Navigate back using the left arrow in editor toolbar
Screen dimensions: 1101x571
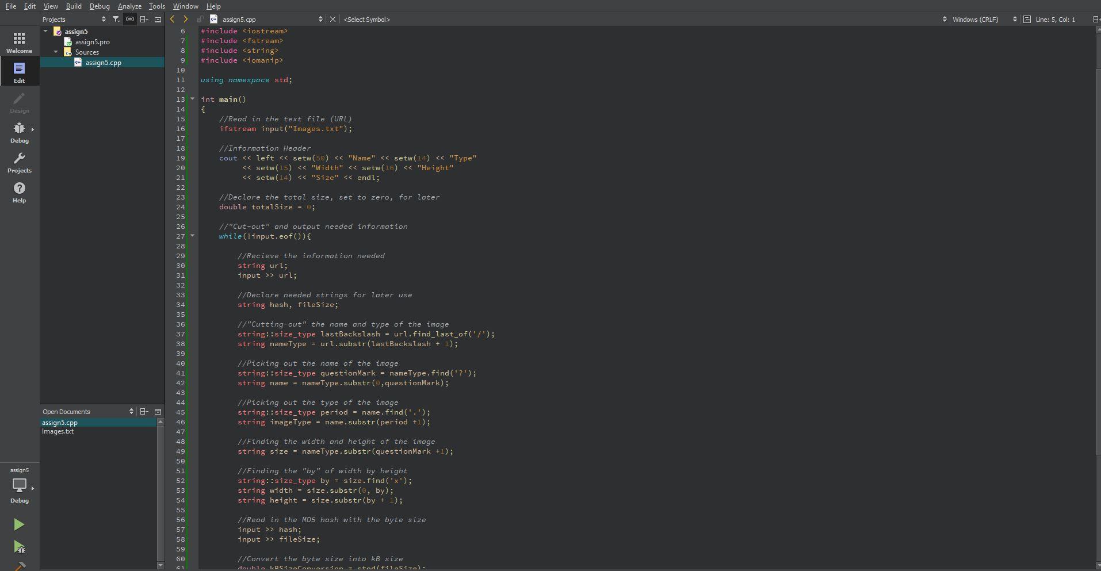(172, 19)
